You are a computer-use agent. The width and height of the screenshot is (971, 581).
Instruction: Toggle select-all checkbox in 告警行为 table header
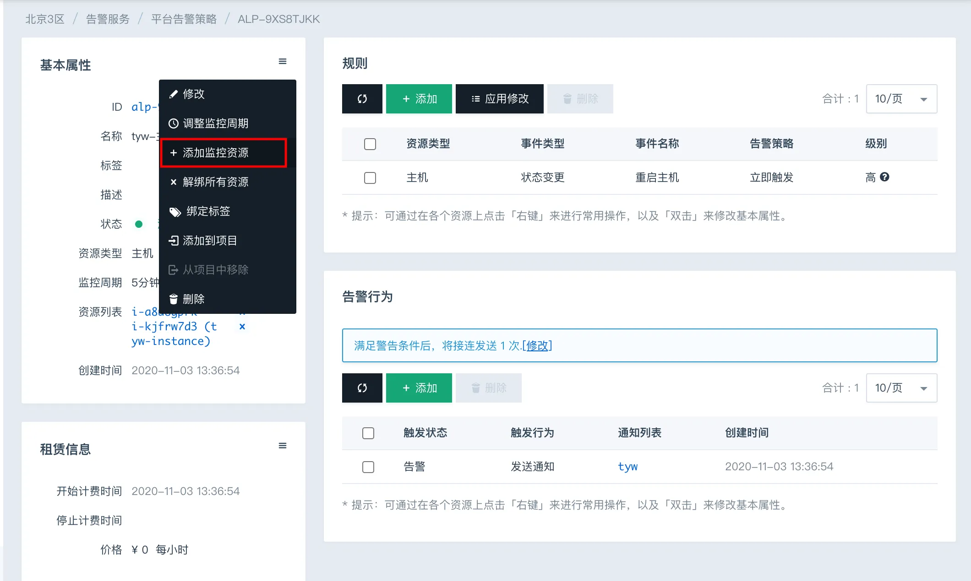click(368, 433)
